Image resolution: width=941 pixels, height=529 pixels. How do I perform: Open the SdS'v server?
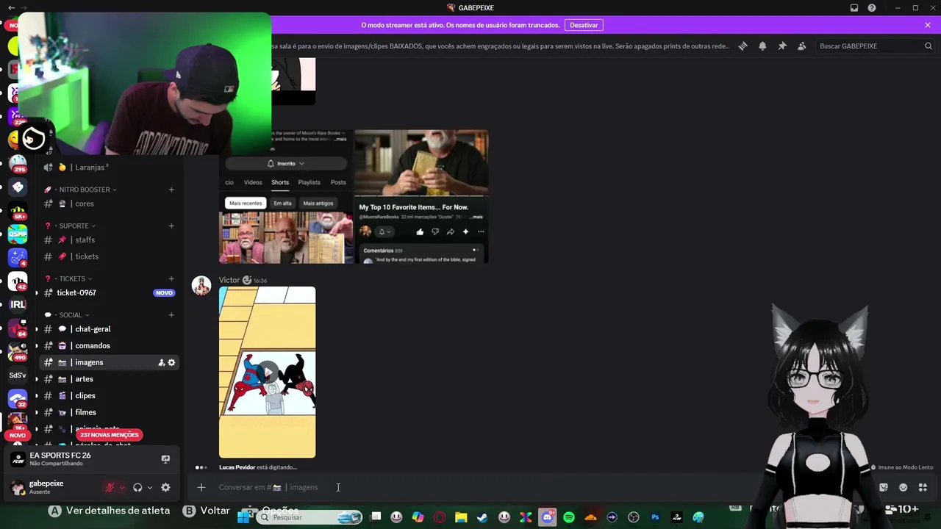coord(18,375)
